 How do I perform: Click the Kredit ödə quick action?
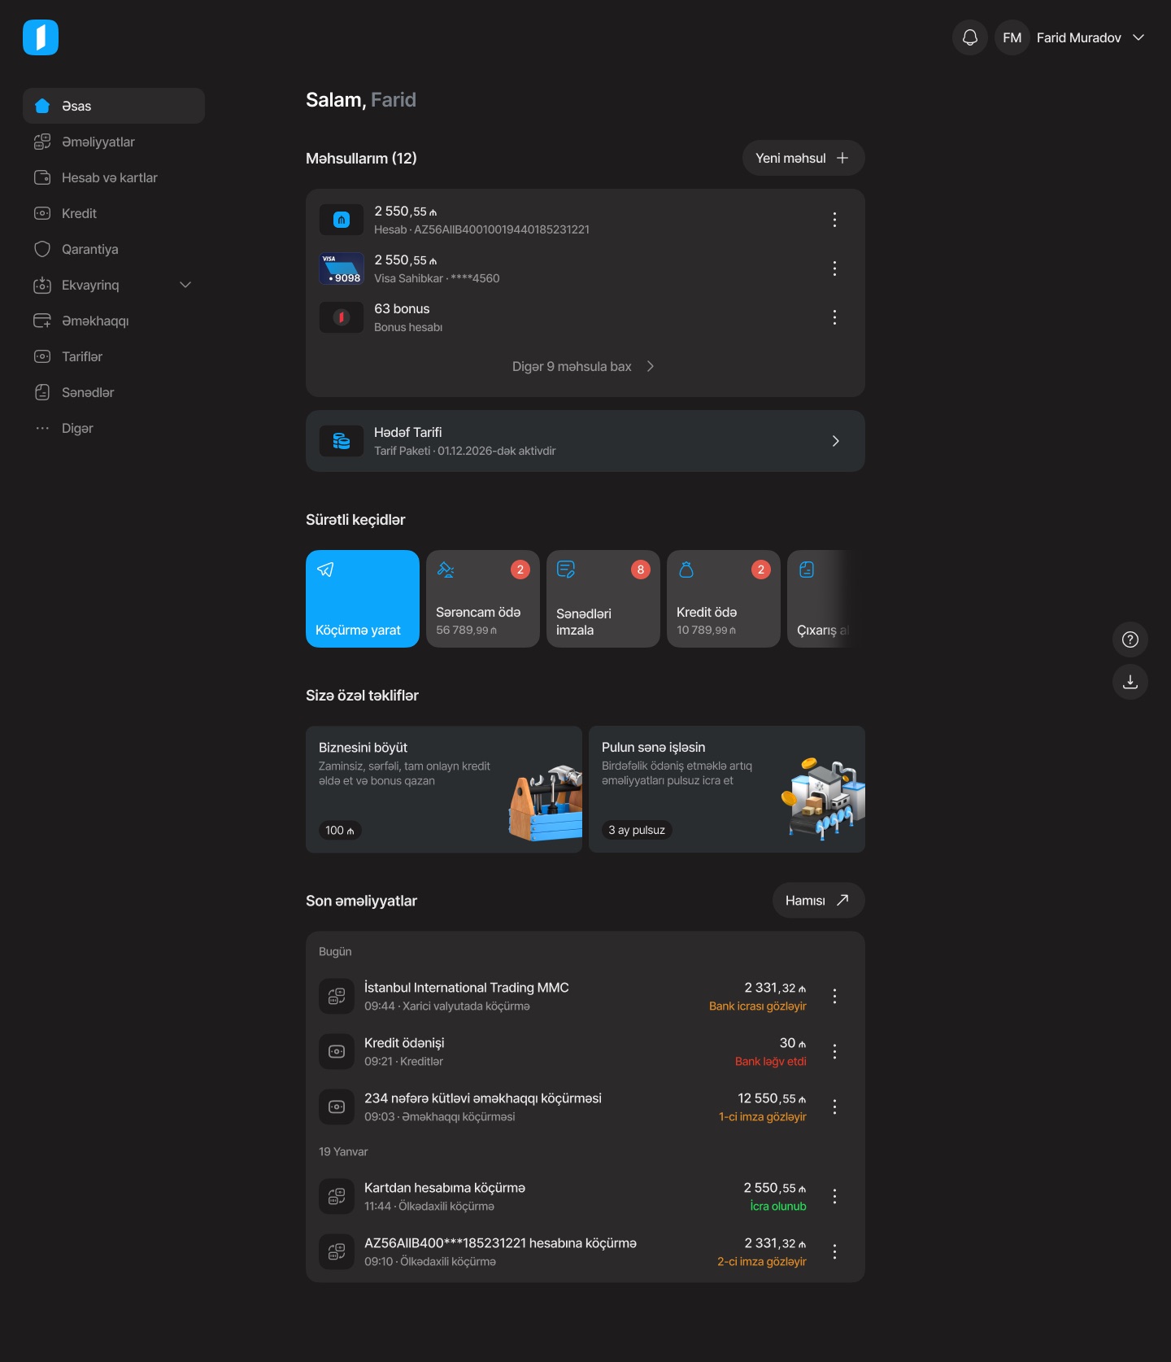click(724, 599)
